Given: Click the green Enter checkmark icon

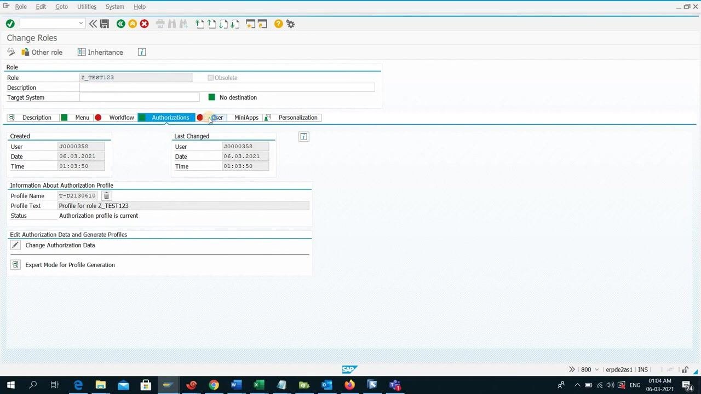Looking at the screenshot, I should pos(10,24).
